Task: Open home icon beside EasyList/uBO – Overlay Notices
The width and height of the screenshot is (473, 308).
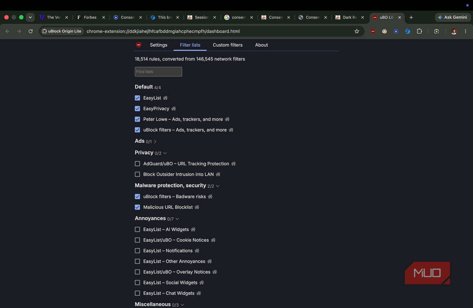Action: (215, 272)
